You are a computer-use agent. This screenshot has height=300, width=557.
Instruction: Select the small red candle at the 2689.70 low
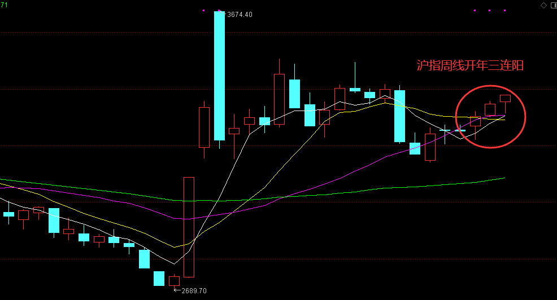[x=174, y=281]
